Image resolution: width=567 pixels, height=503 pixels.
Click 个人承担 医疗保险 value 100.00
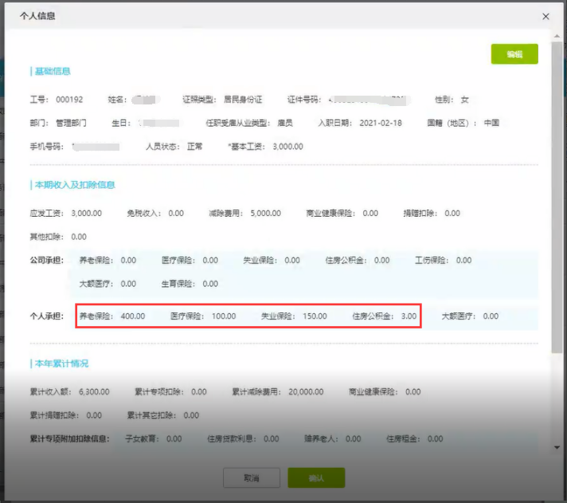point(224,316)
